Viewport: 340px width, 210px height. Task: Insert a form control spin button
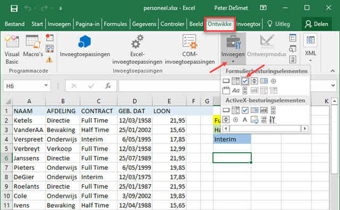[x=254, y=81]
